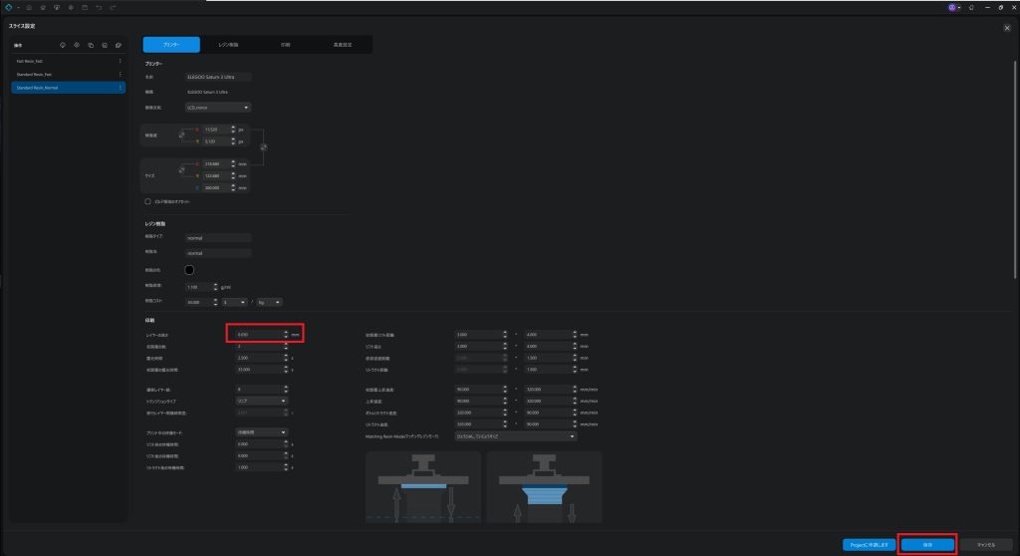Click the redo arrow in the top toolbar
The width and height of the screenshot is (1020, 556).
tap(113, 7)
